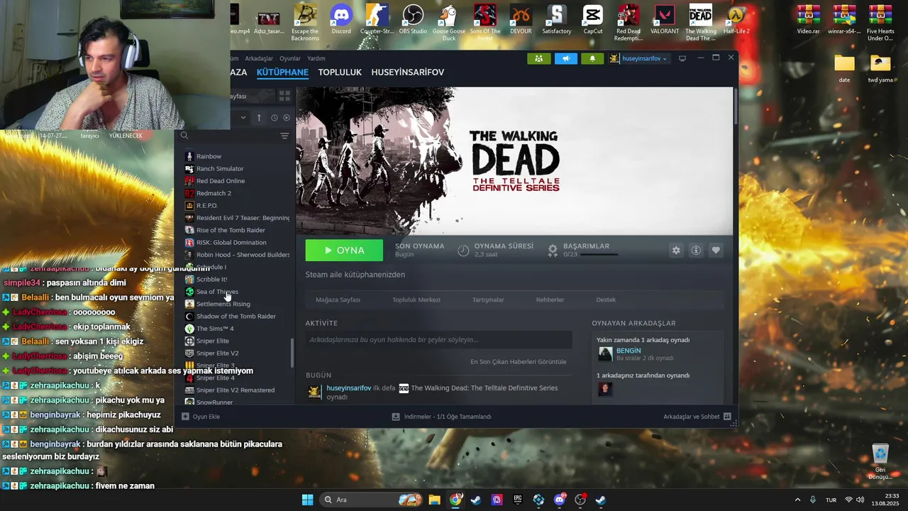This screenshot has width=908, height=511.
Task: Click Oyun Ekle at bottom left
Action: tap(201, 417)
